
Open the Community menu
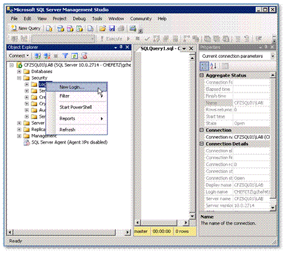coord(141,19)
